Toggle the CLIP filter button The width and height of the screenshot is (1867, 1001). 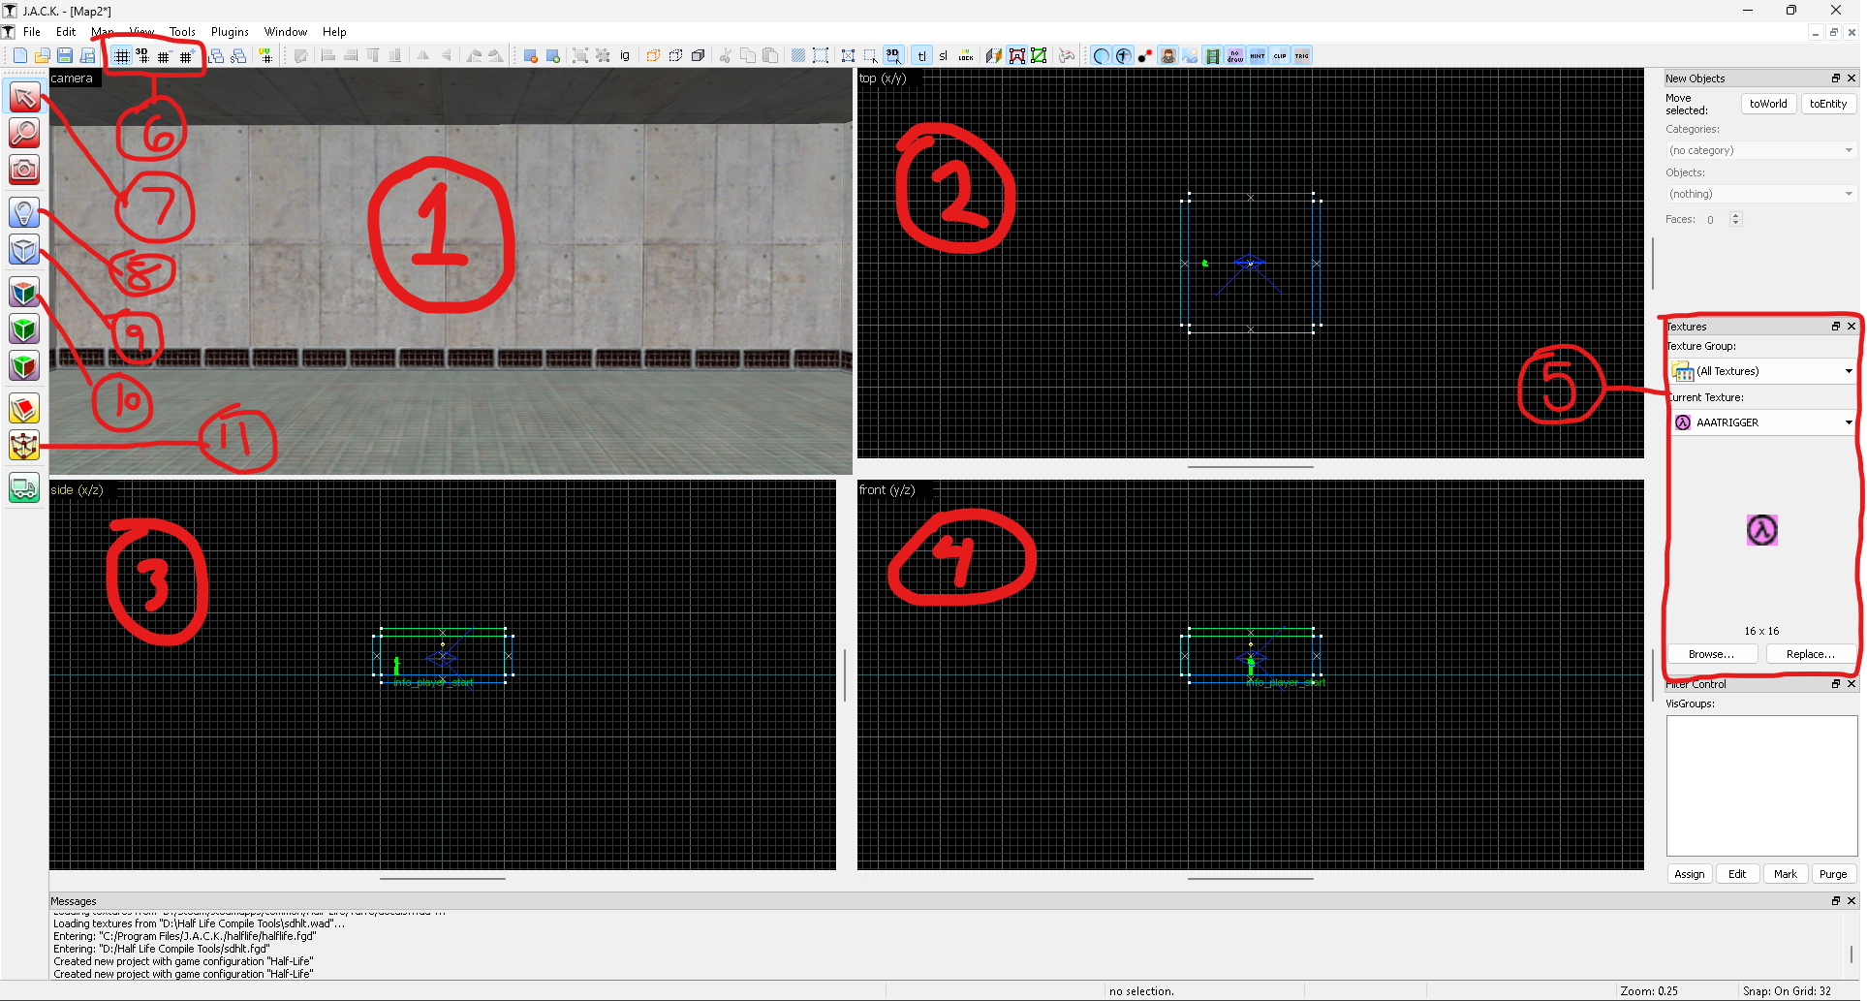click(1279, 55)
